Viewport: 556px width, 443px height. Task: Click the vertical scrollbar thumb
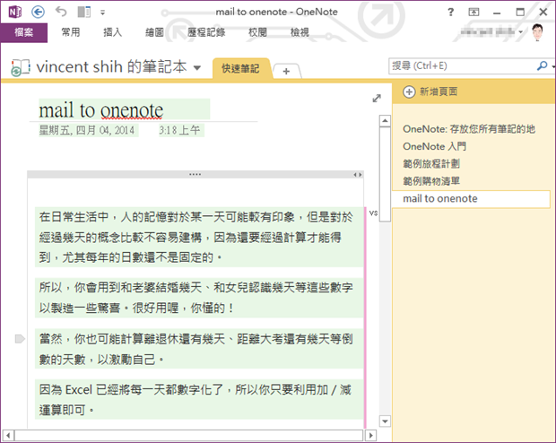(x=385, y=175)
